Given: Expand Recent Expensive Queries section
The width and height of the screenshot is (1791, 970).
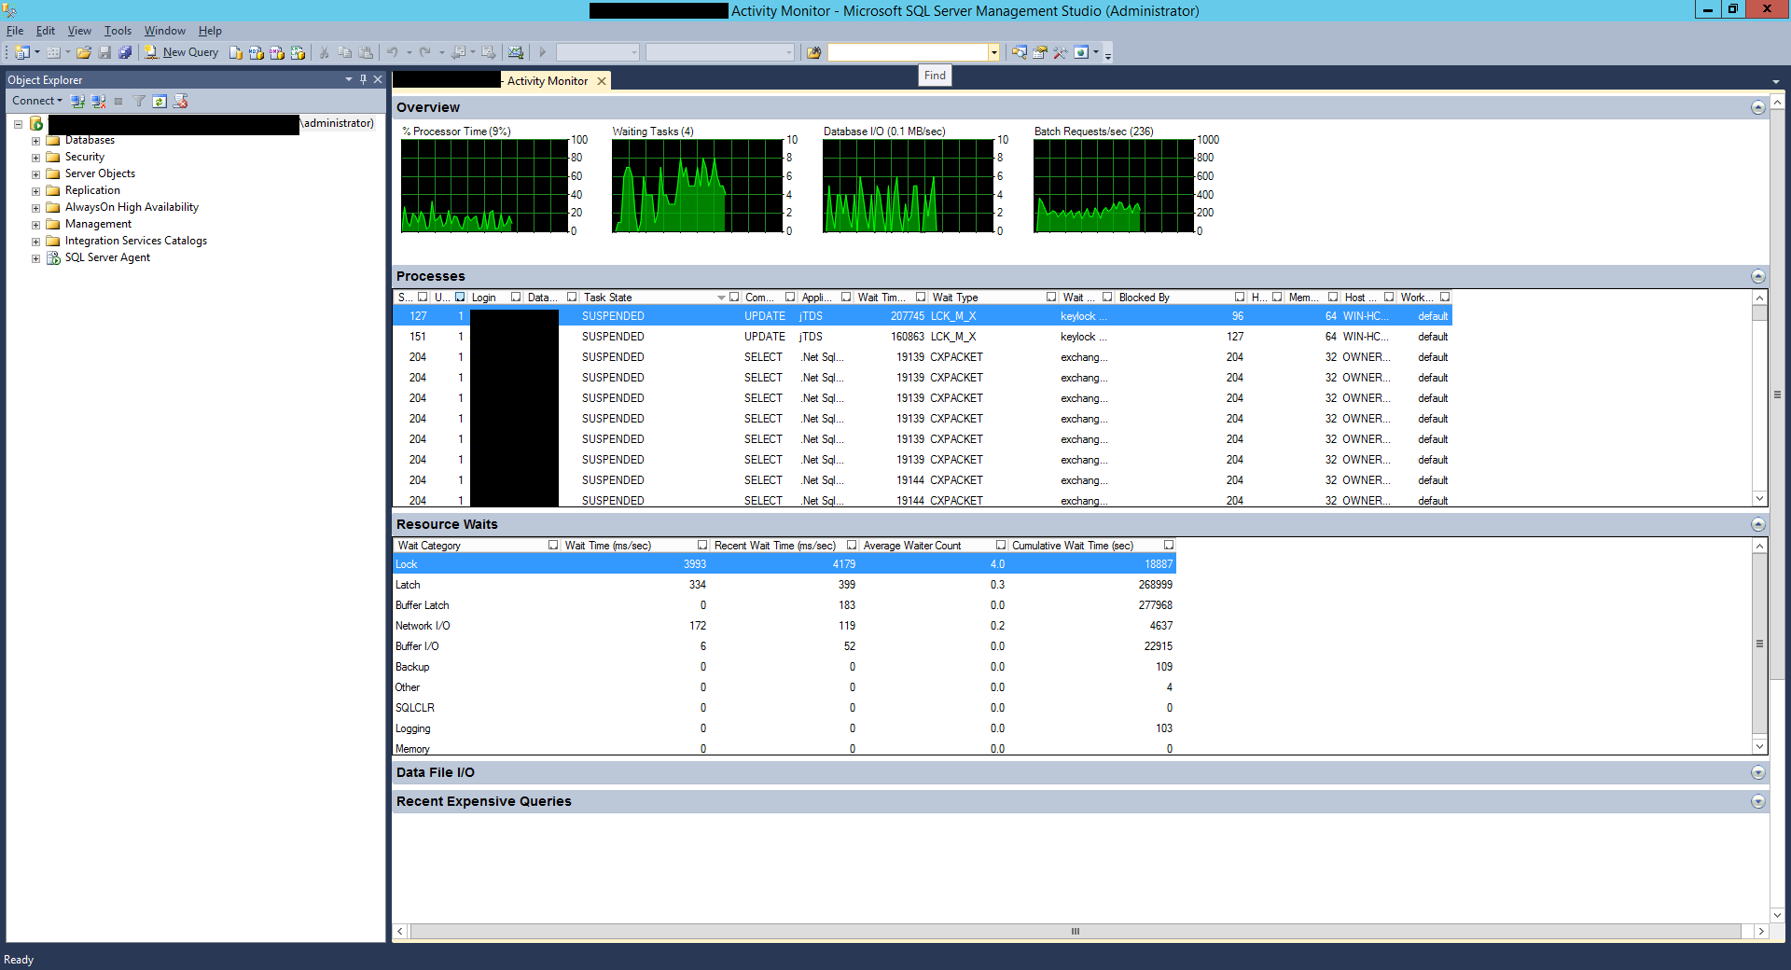Looking at the screenshot, I should point(1757,801).
